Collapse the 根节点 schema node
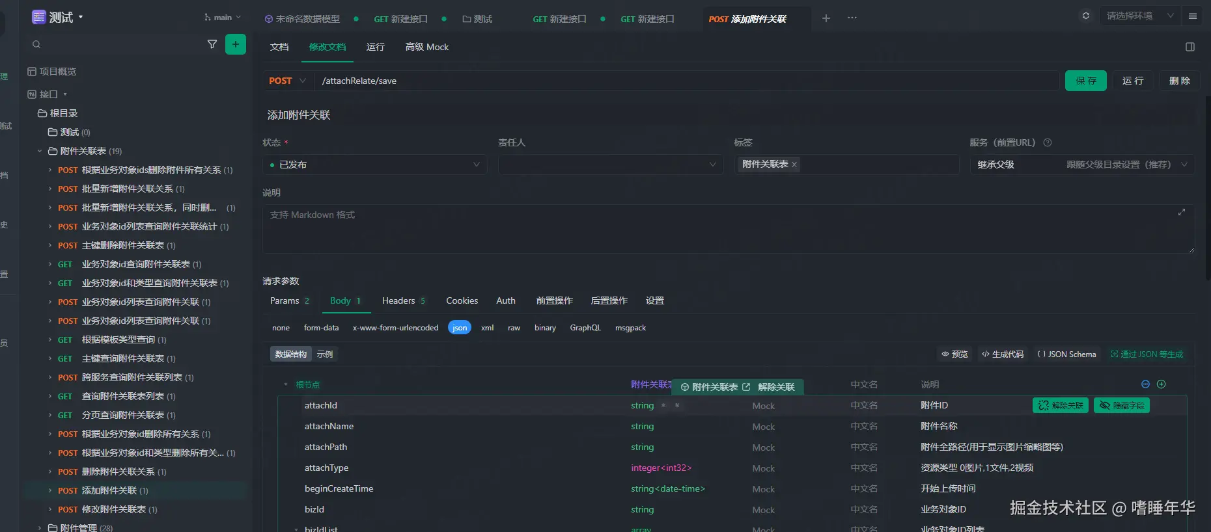The height and width of the screenshot is (532, 1211). [x=286, y=384]
